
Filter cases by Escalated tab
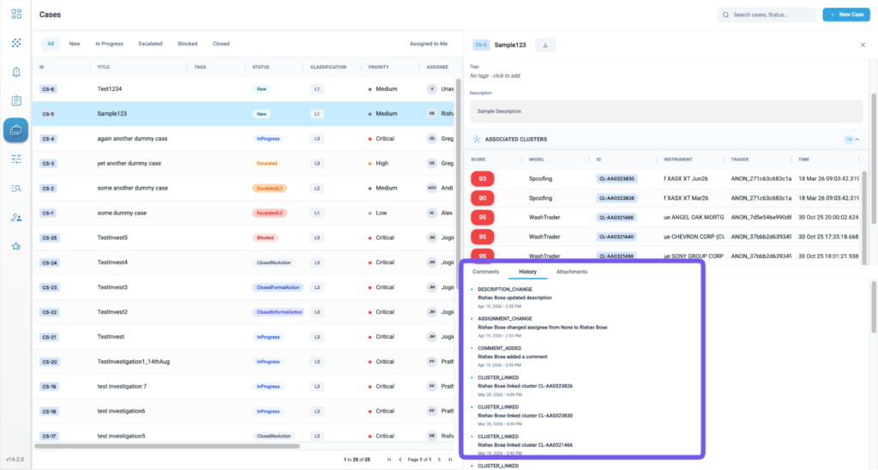pos(150,44)
